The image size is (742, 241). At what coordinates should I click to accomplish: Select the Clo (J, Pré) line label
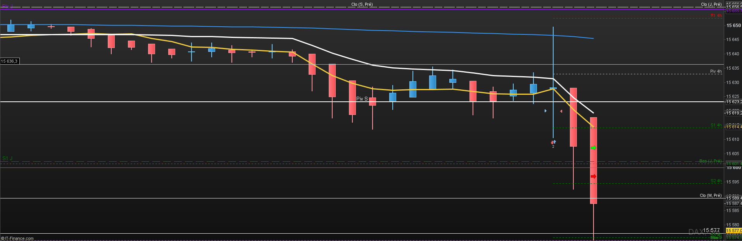pyautogui.click(x=711, y=4)
